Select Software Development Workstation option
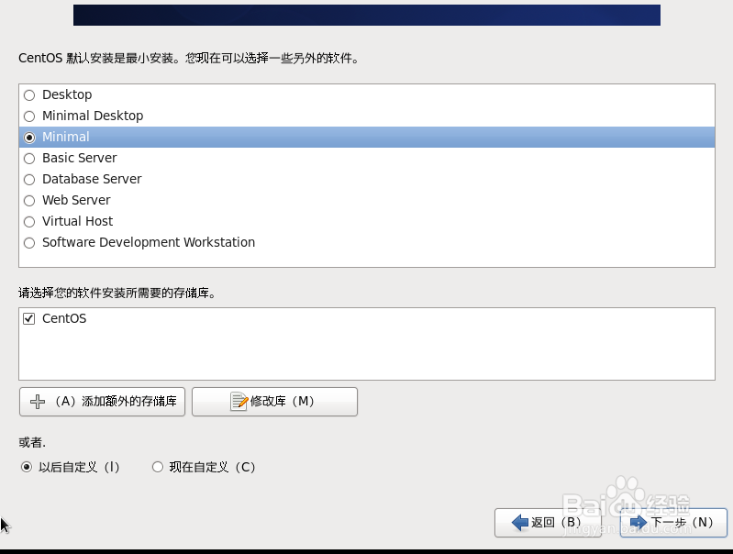Screen dimensions: 733x554 [29, 243]
